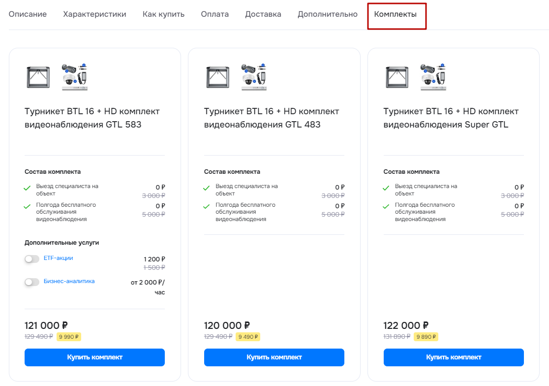
Task: Open the Как купить tab
Action: coord(163,14)
